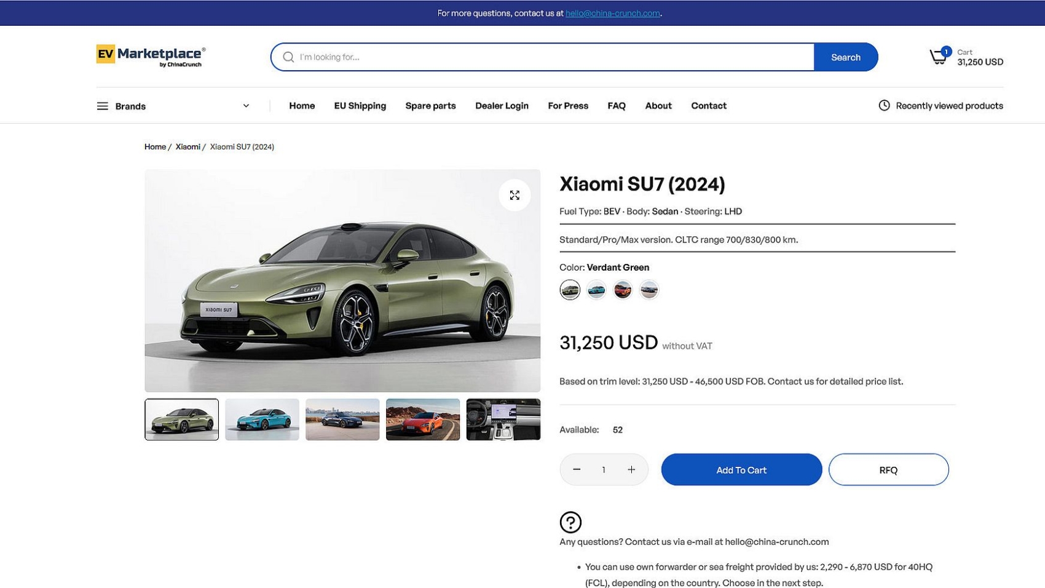Click the question mark help icon
The image size is (1045, 588).
[x=570, y=522]
